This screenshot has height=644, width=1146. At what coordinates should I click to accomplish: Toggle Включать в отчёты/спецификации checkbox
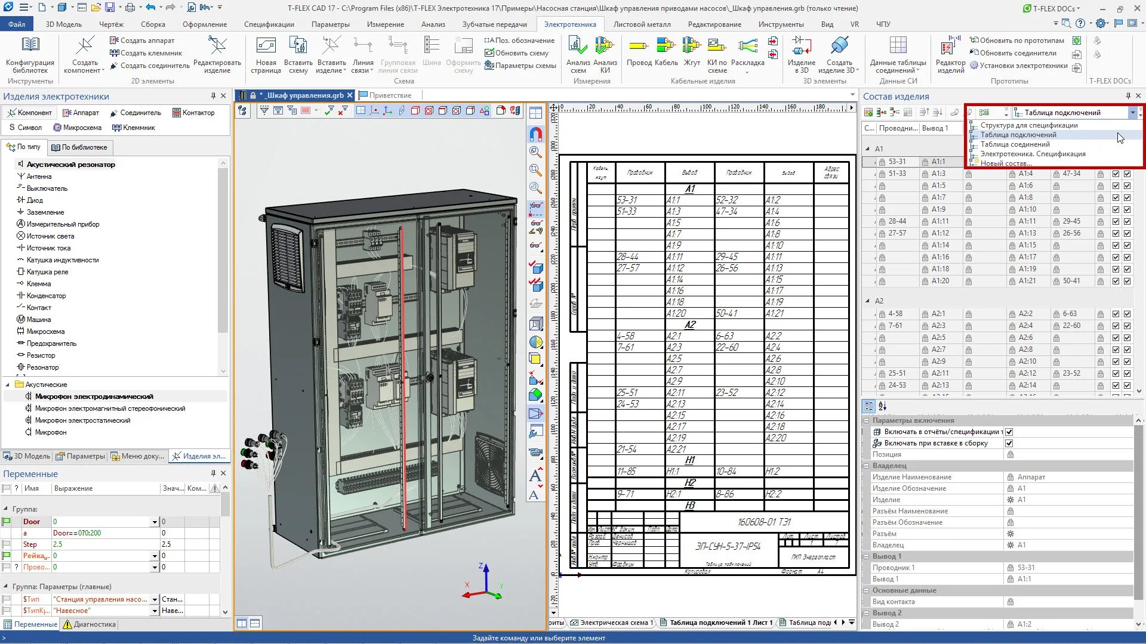(1009, 432)
